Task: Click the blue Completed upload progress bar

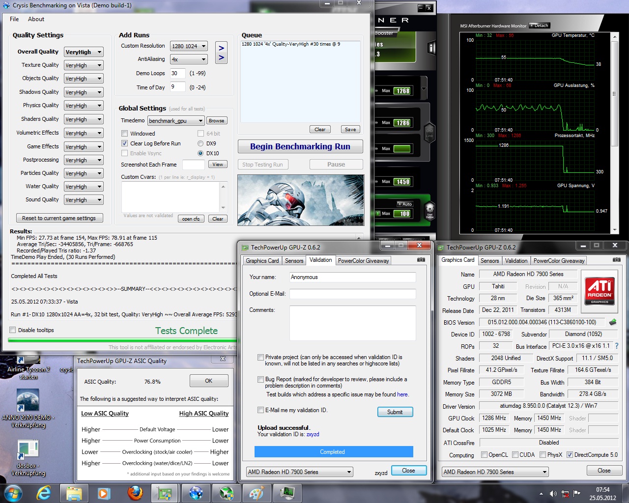Action: click(334, 451)
